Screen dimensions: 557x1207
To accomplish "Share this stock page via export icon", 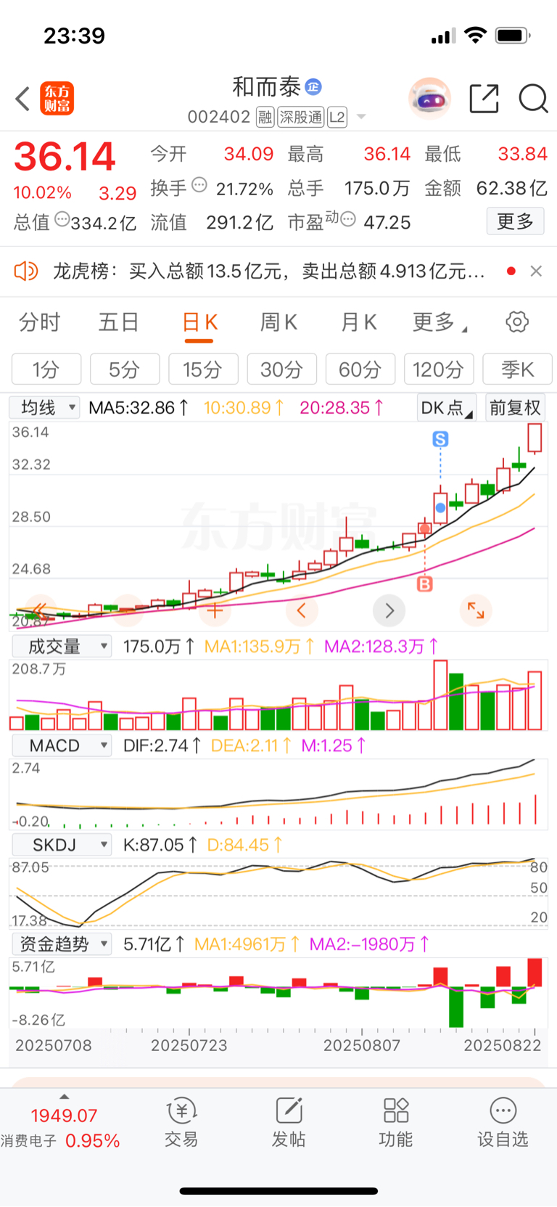I will (484, 99).
